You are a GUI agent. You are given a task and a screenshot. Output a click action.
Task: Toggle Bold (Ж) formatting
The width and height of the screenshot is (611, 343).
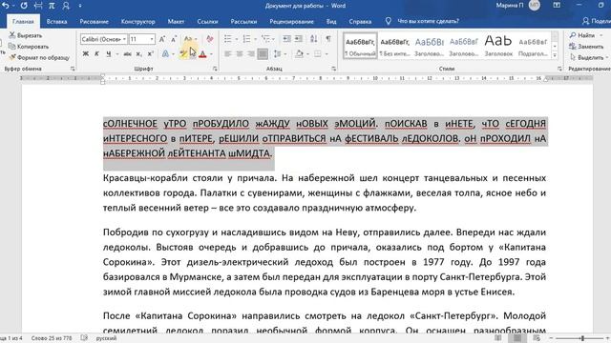point(85,54)
